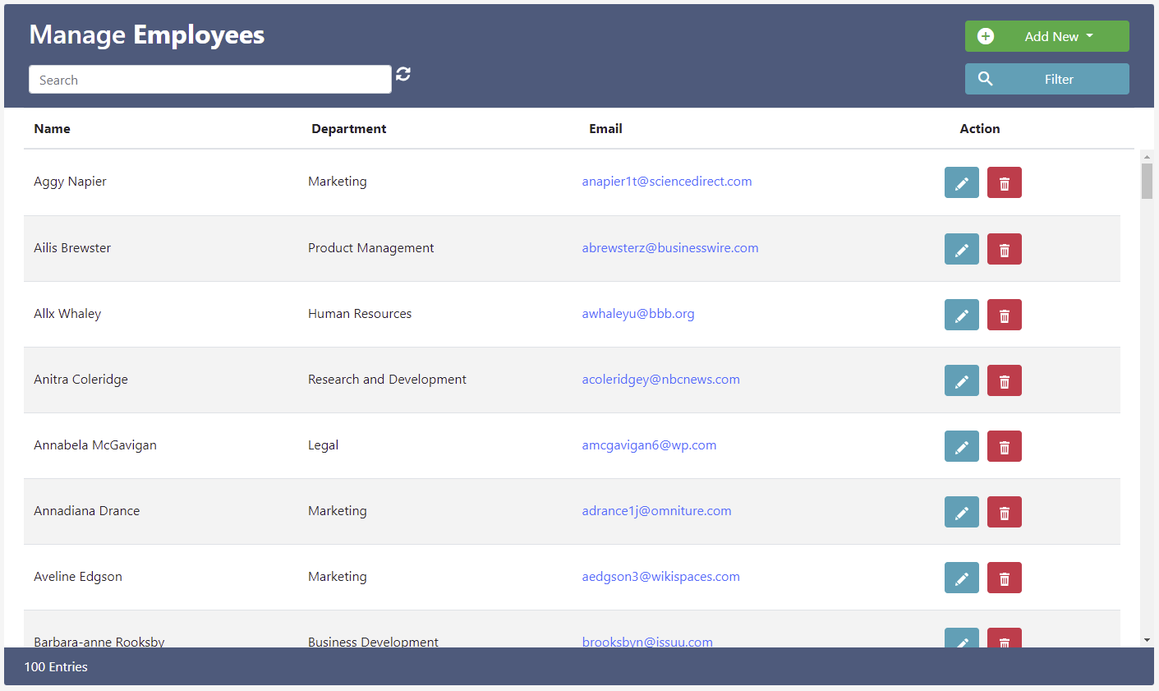This screenshot has height=691, width=1159.
Task: Click the table's vertical scrollbar thumb
Action: click(x=1147, y=181)
